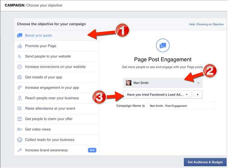Screen dimensions: 228x168
Task: Click the Get more people to see and engage text
Action: click(162, 67)
